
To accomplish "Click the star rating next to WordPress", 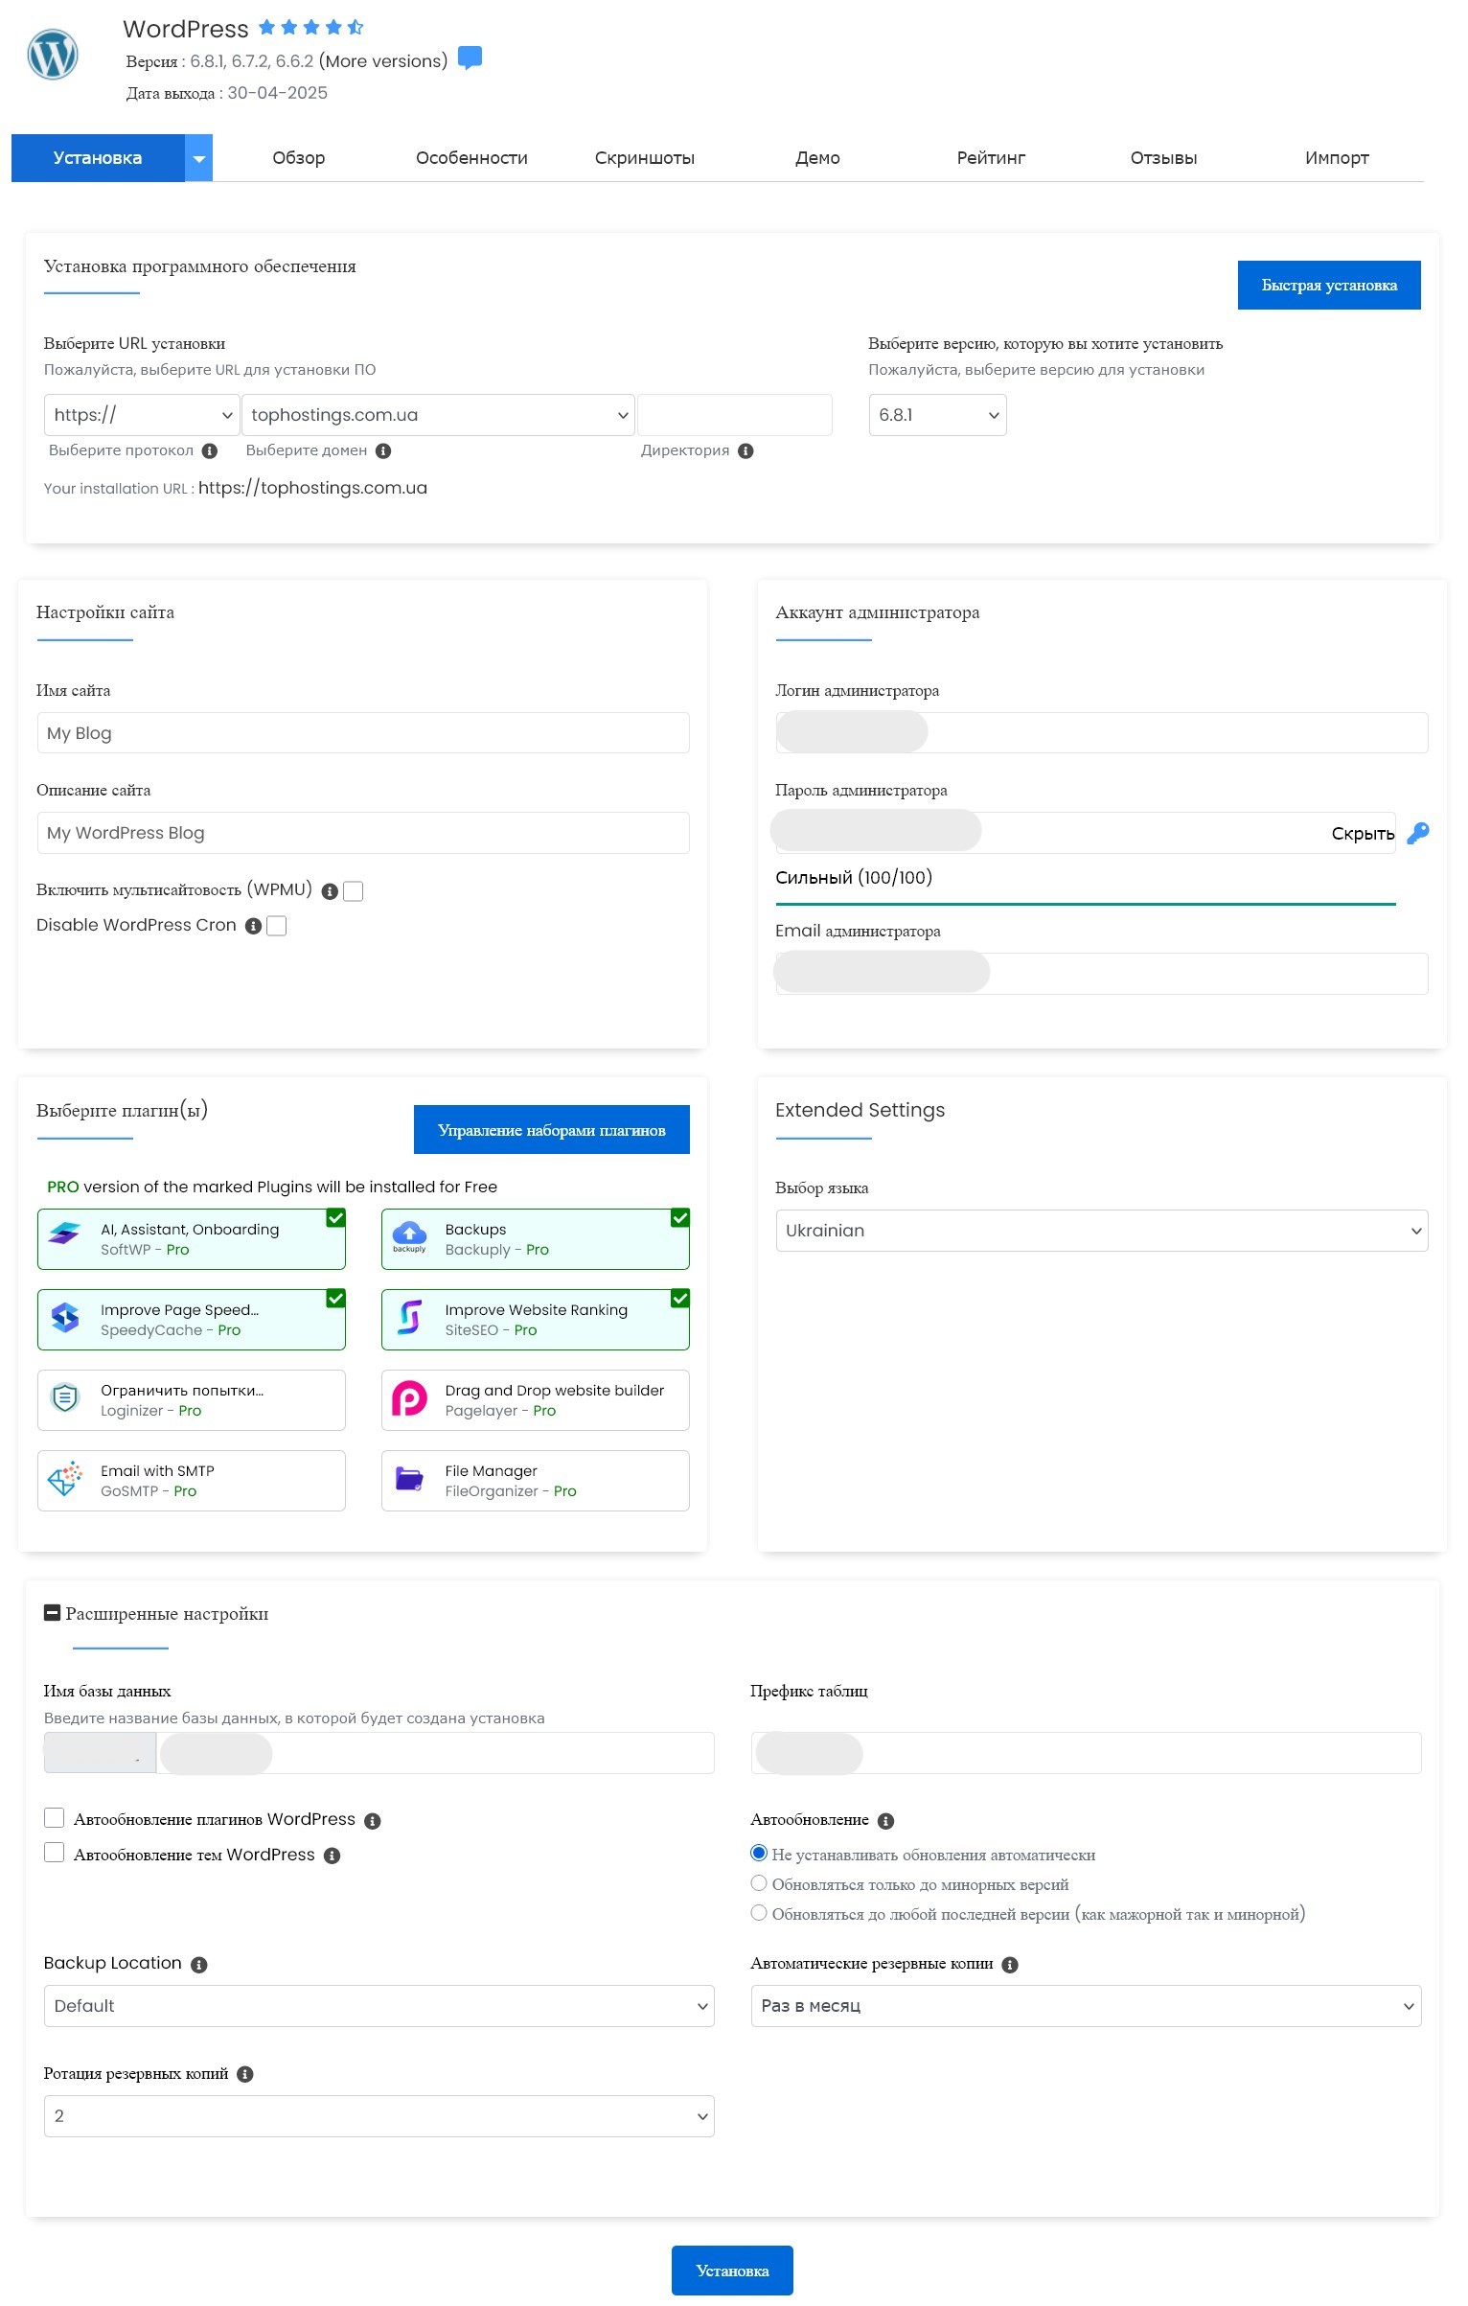I will (311, 27).
